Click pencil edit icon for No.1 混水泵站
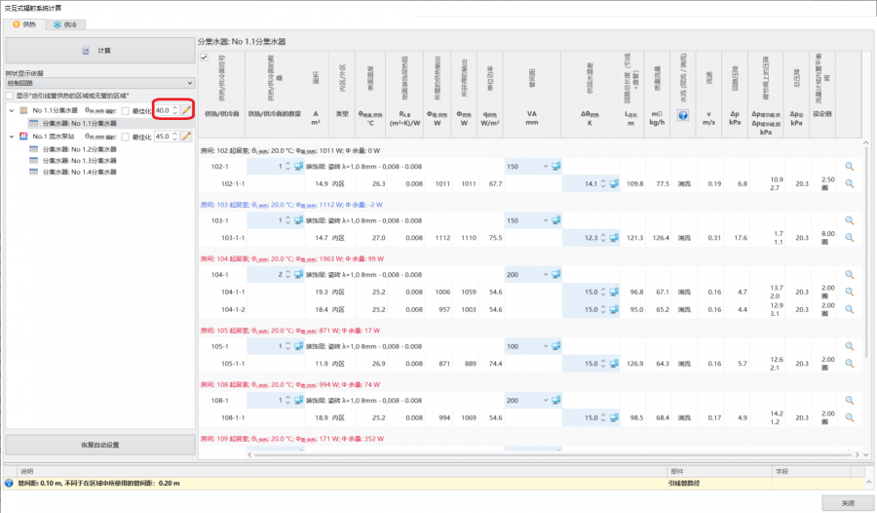 point(186,137)
